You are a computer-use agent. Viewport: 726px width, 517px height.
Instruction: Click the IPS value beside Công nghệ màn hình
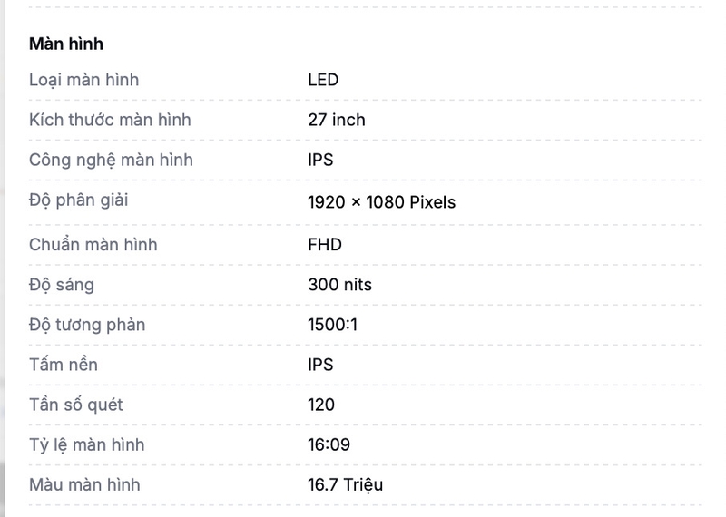pos(320,161)
